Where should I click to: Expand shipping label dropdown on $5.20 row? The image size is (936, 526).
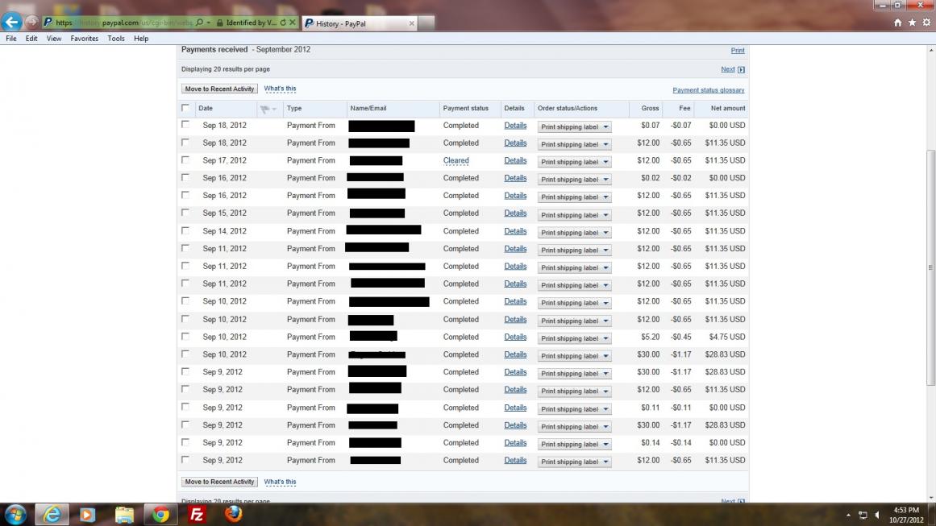click(574, 338)
